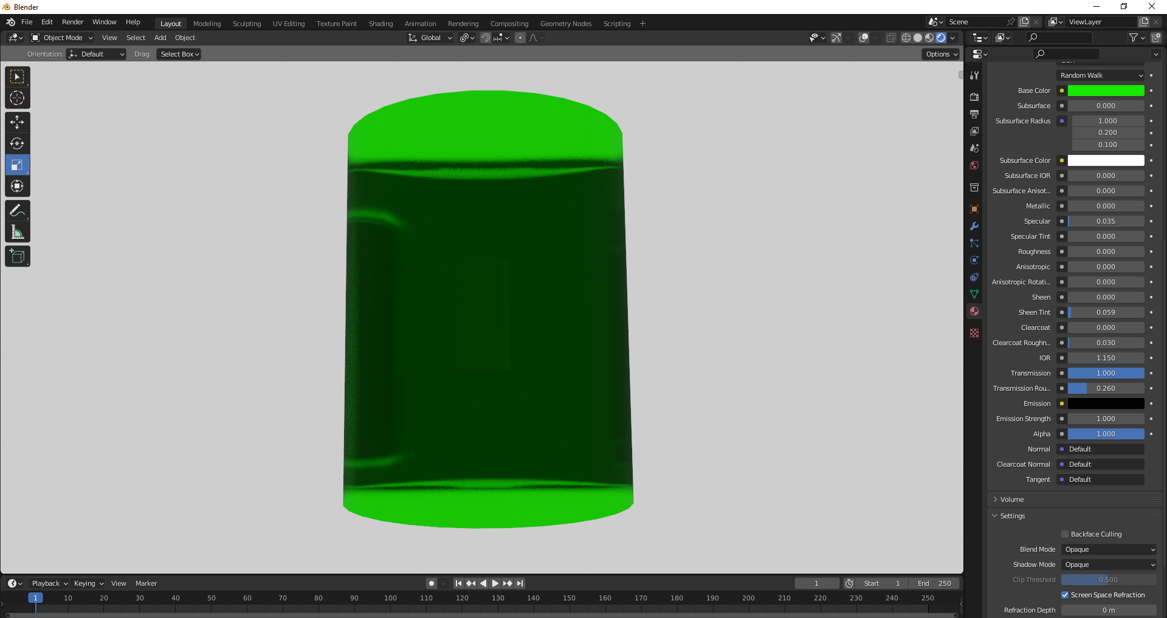1167x618 pixels.
Task: Toggle auto keying record button
Action: [432, 583]
